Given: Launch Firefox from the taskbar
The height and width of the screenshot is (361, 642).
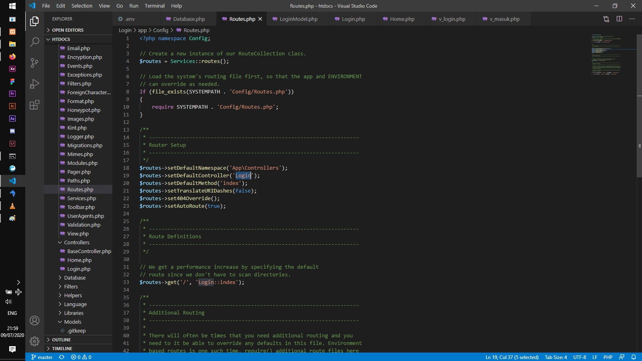Looking at the screenshot, I should 12,57.
